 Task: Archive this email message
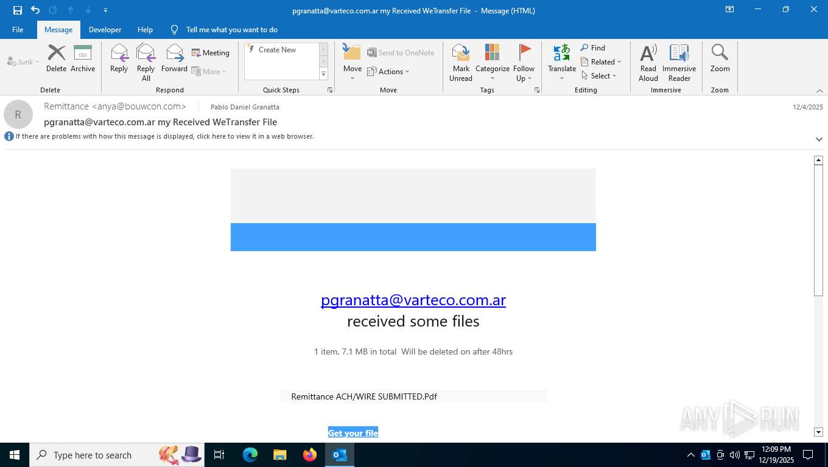click(x=83, y=58)
